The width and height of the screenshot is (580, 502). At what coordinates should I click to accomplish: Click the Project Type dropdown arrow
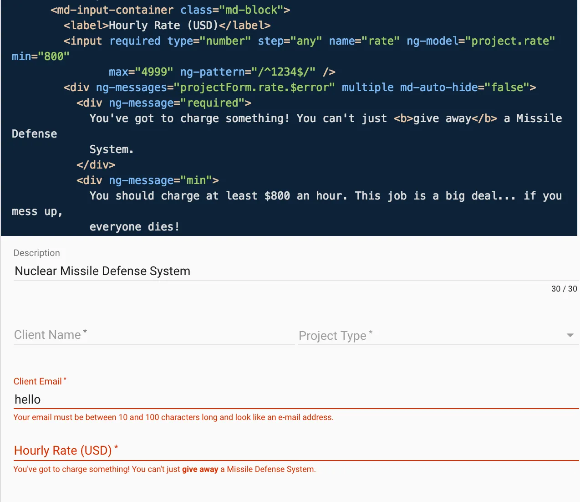pos(570,336)
